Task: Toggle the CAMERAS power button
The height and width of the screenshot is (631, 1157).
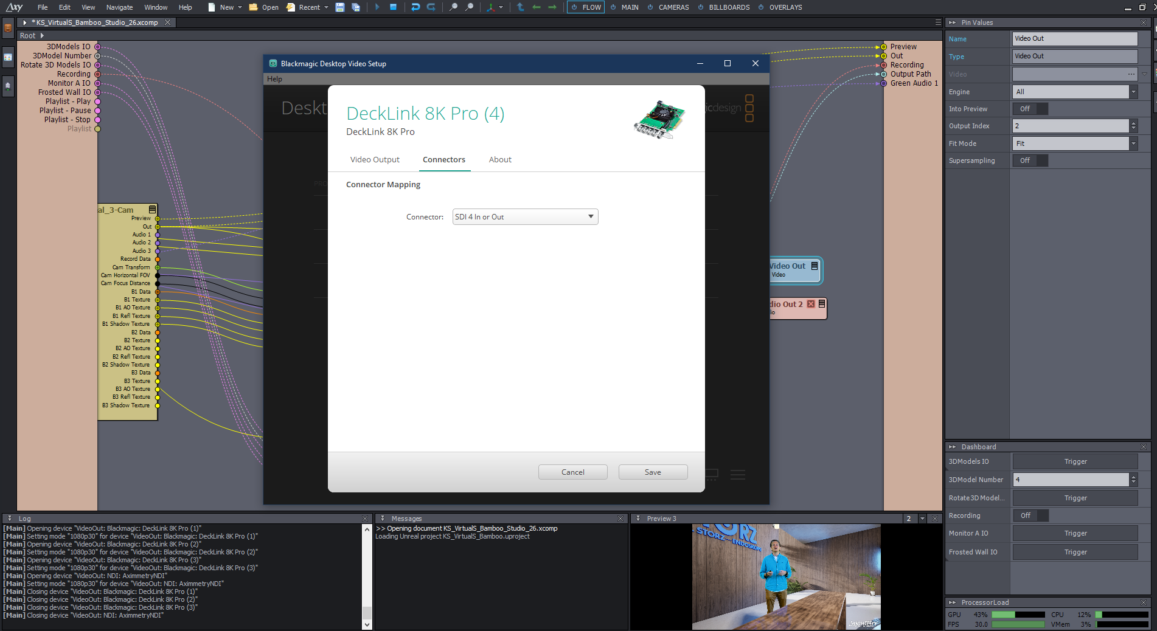Action: (650, 7)
